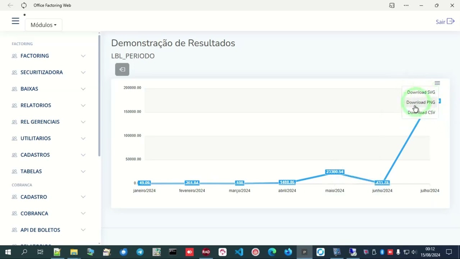Click the Sair logout icon
The width and height of the screenshot is (460, 259).
(x=451, y=22)
